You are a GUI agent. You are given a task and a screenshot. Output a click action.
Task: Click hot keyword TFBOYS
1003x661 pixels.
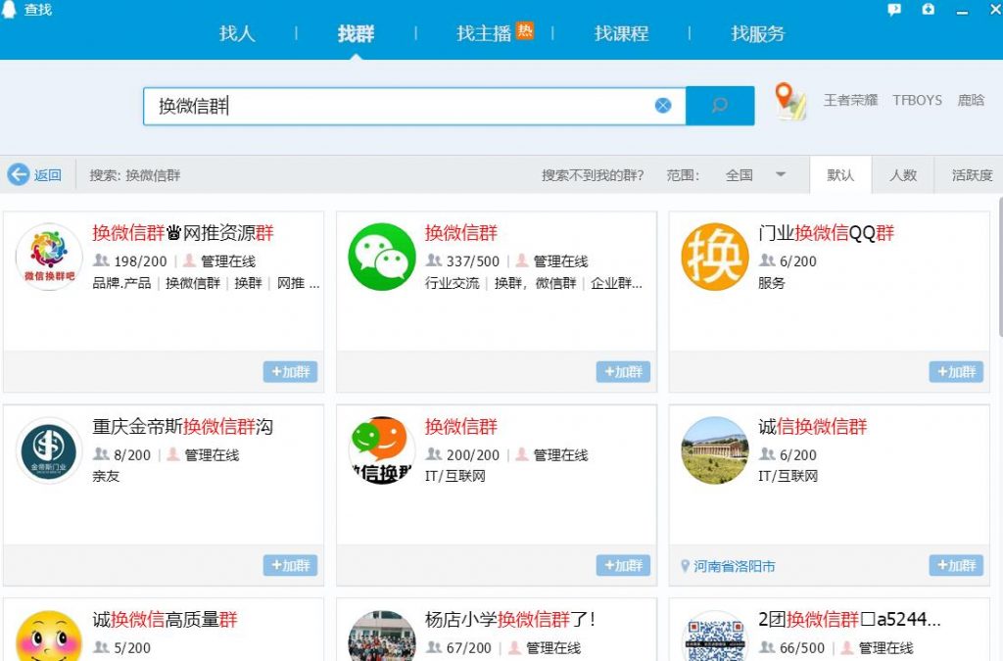917,100
